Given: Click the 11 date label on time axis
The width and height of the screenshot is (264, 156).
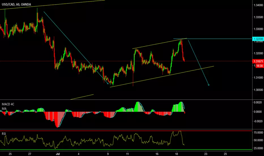Looking at the screenshot, I should point(127,154).
